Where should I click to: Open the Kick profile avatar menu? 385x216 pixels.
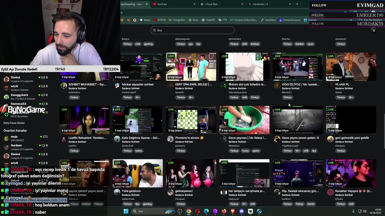click(374, 30)
